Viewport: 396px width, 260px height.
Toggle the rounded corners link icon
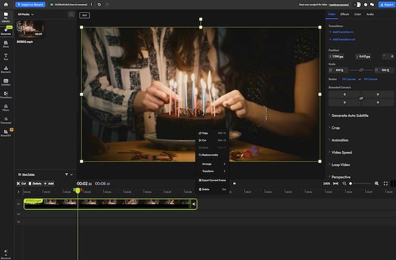362,98
